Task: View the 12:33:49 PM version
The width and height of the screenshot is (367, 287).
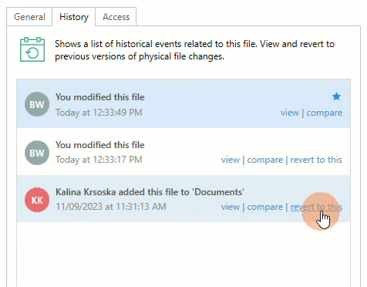Action: coord(290,113)
